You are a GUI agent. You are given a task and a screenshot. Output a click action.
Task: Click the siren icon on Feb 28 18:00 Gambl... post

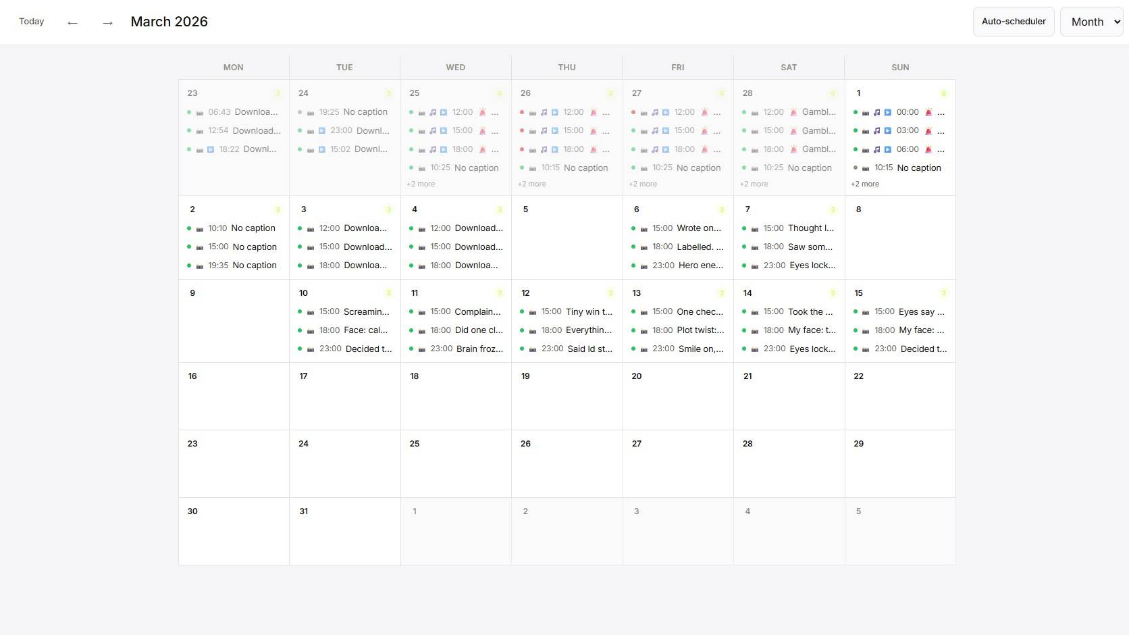point(794,149)
